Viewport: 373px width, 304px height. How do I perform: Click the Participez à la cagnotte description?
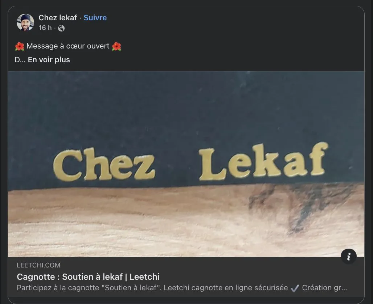click(x=182, y=288)
